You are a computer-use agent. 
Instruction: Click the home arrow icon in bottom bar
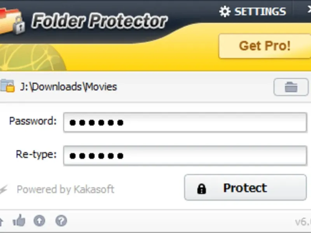[1, 221]
